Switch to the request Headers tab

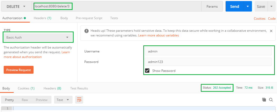(42, 18)
